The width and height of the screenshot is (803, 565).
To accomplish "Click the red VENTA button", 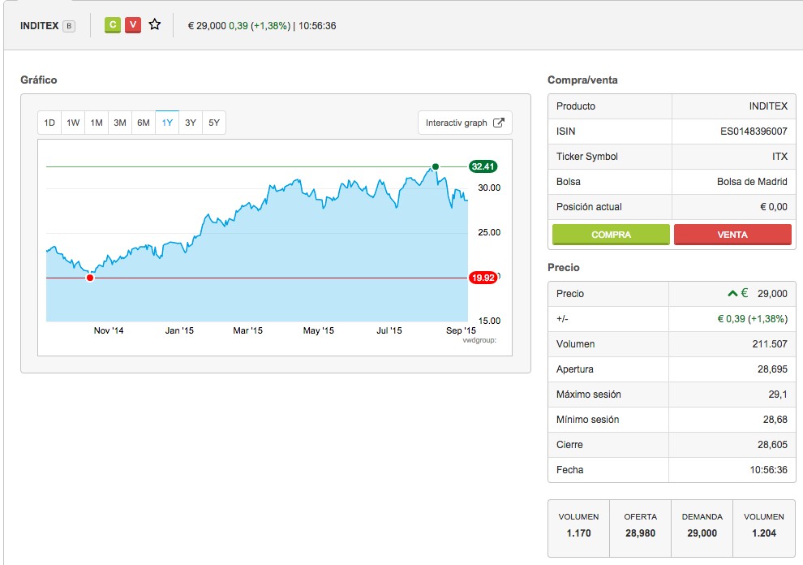I will (x=732, y=235).
